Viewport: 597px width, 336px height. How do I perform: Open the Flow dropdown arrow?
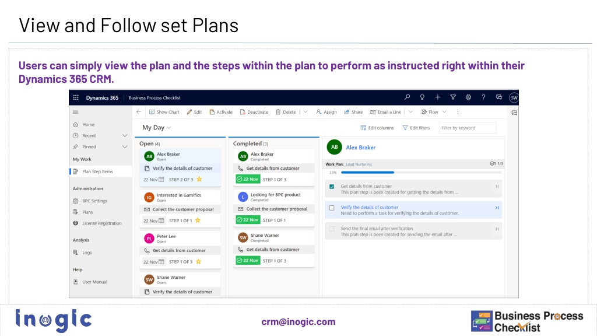click(444, 112)
